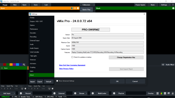175x98 pixels.
Task: Select the light blue colour swatch
Action: 17,65
